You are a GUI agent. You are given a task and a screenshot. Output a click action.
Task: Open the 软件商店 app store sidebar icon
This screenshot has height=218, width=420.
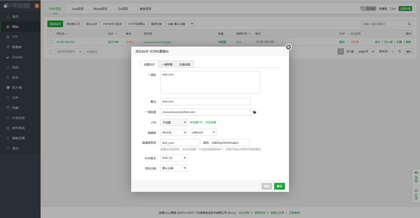[x=8, y=128]
